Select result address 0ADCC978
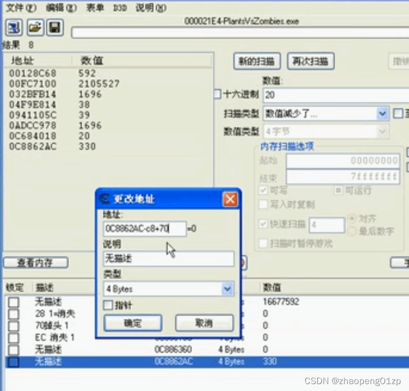The height and width of the screenshot is (391, 409). click(x=32, y=125)
